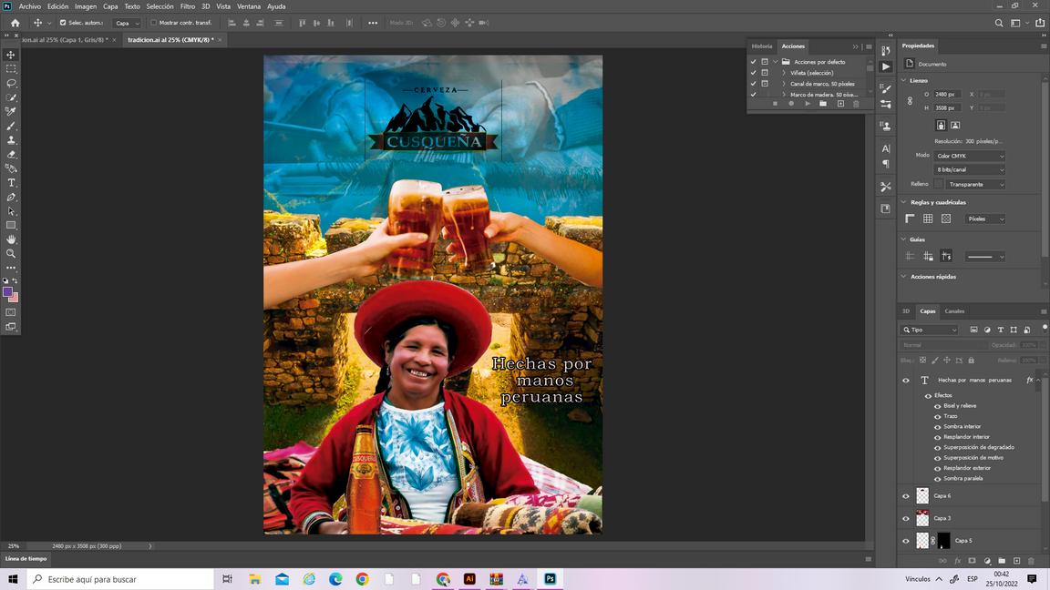Collapse the Lienzo section
This screenshot has width=1050, height=590.
(x=903, y=80)
